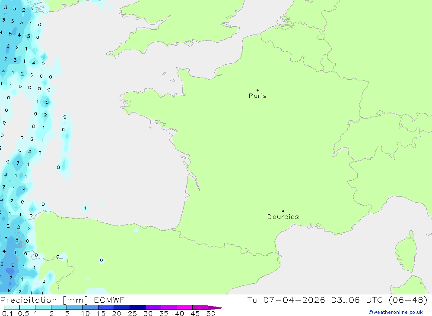
Task: Select the Paris location dot marker
Action: pyautogui.click(x=257, y=90)
